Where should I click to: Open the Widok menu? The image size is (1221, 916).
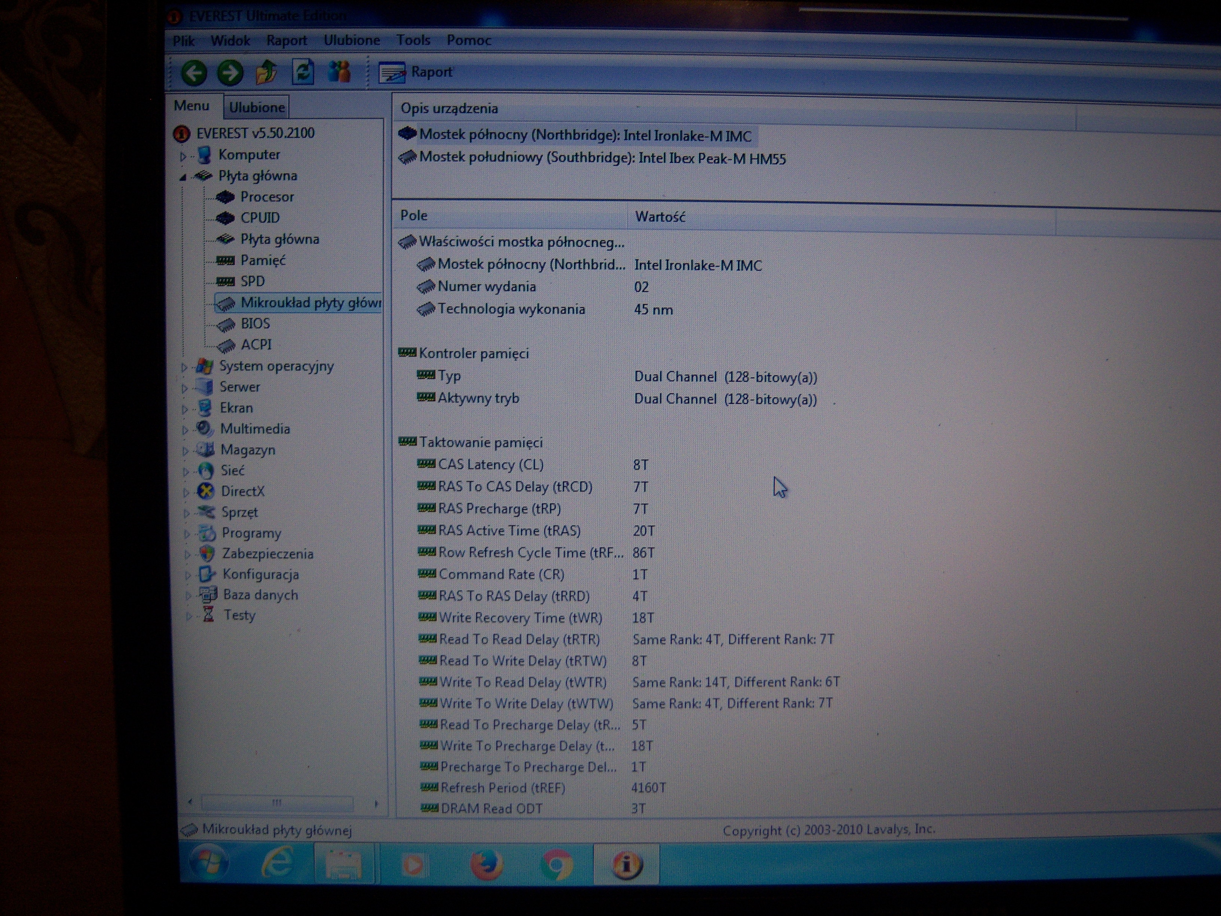(x=230, y=41)
